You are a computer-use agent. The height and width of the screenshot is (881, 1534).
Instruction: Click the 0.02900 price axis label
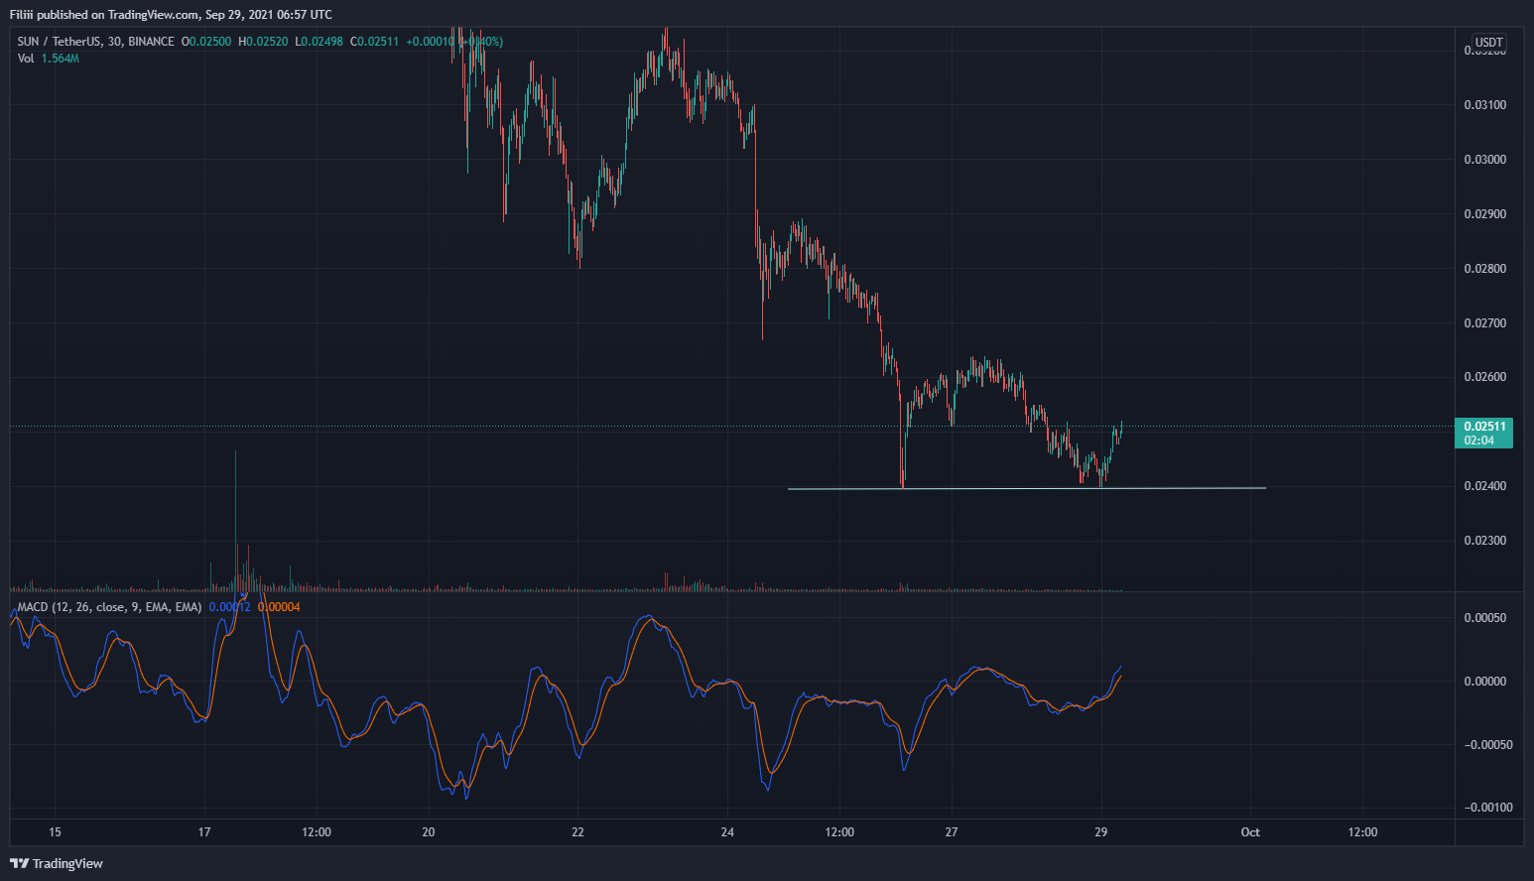pos(1484,214)
